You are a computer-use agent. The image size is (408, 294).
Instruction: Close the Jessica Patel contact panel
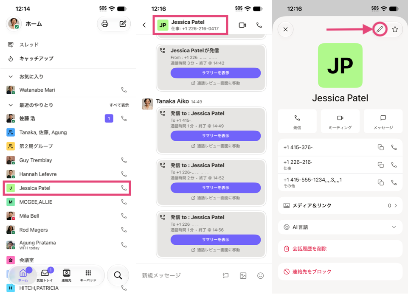[x=285, y=29]
